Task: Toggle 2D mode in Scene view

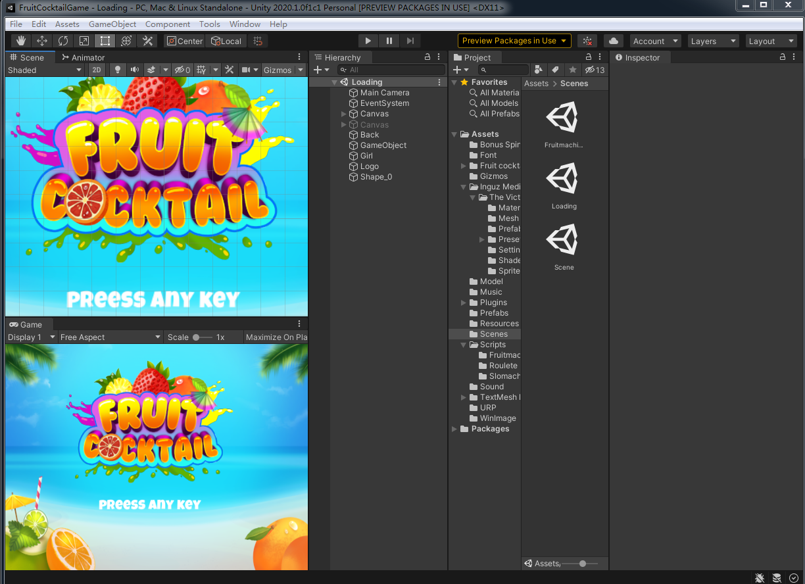Action: [97, 70]
